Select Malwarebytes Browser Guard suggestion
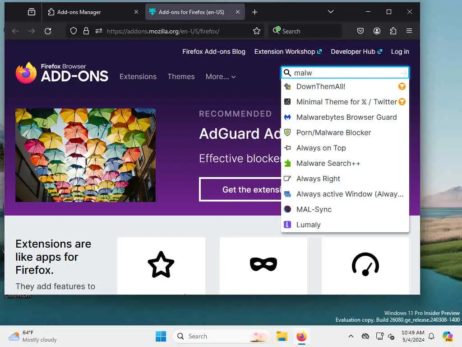This screenshot has width=462, height=347. click(x=345, y=117)
